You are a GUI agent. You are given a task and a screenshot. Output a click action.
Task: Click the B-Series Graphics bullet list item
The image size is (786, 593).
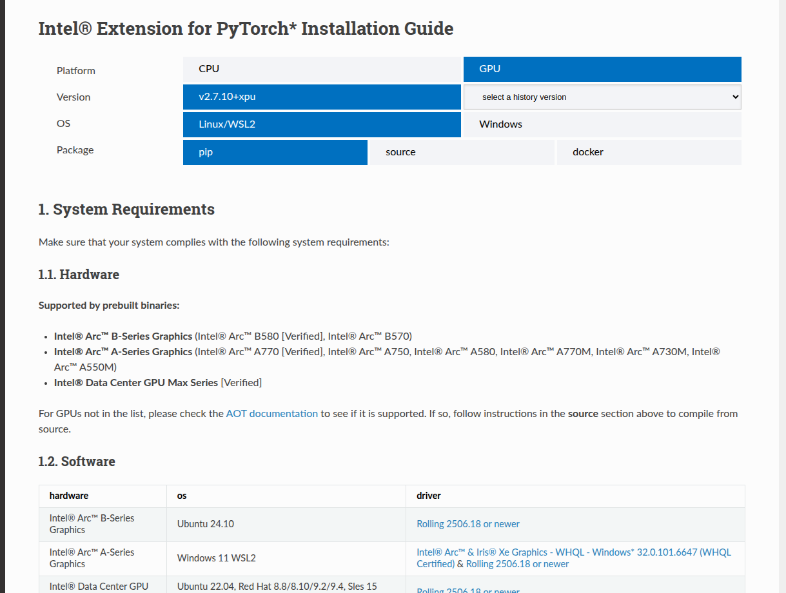233,336
